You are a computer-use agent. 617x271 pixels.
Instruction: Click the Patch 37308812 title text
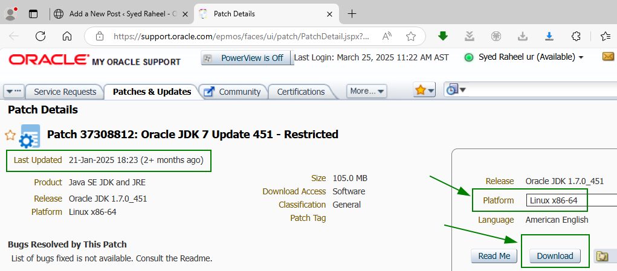193,135
